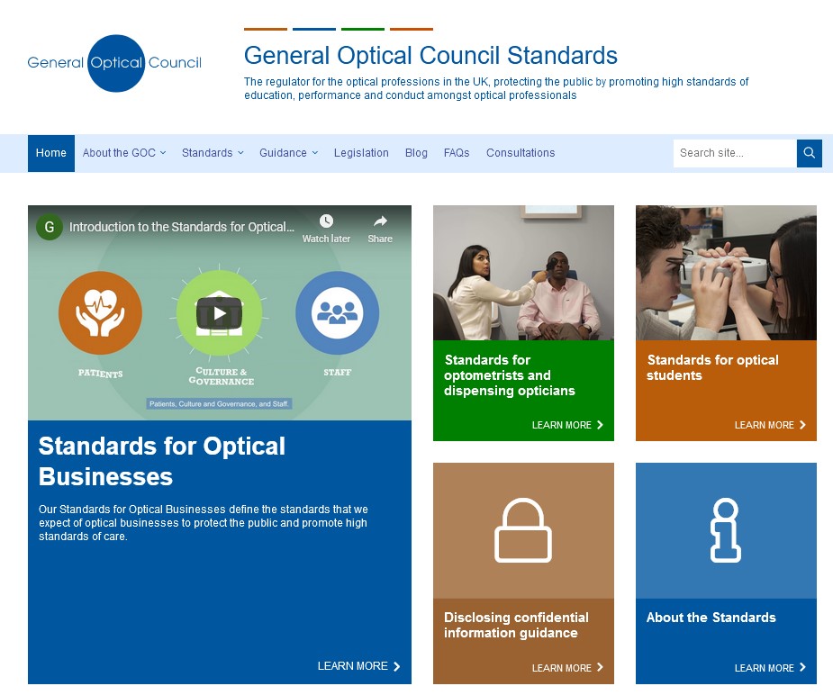Expand the About the GOC dropdown
This screenshot has width=833, height=695.
coord(124,153)
